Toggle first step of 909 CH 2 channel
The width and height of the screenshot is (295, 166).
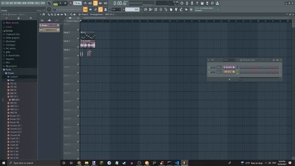(x=241, y=72)
